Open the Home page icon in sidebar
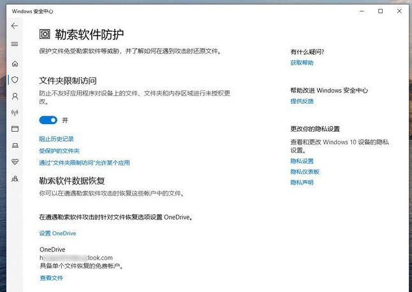The width and height of the screenshot is (412, 292). [15, 64]
